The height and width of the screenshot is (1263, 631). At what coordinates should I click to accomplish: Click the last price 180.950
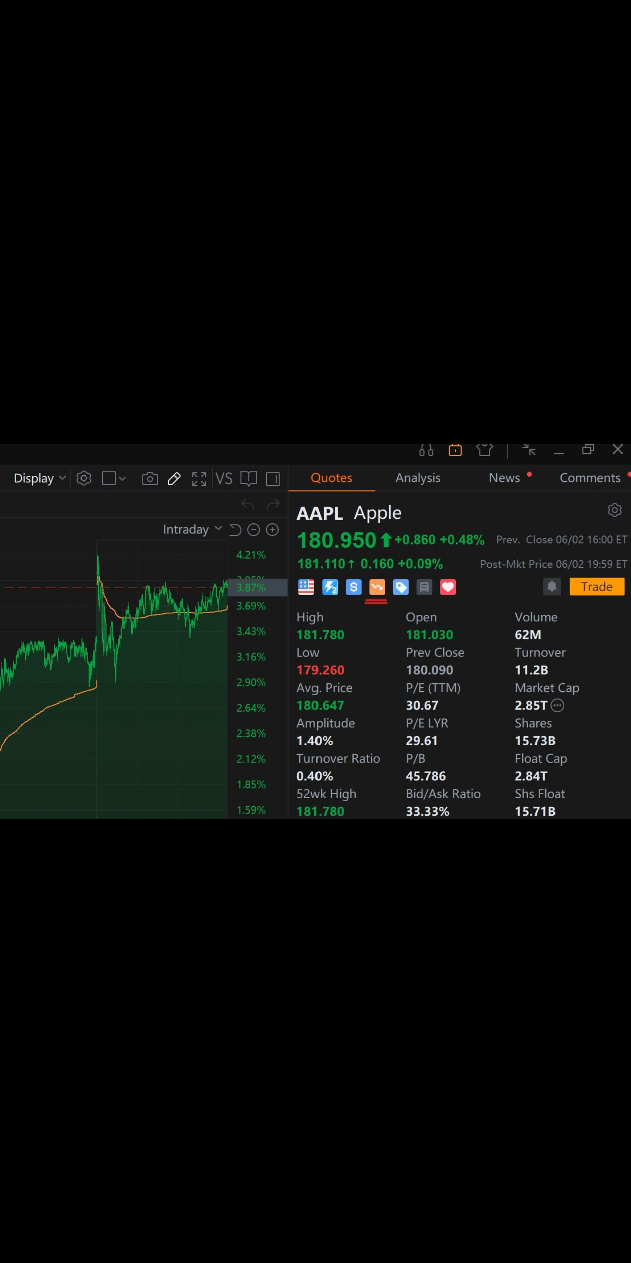coord(337,540)
